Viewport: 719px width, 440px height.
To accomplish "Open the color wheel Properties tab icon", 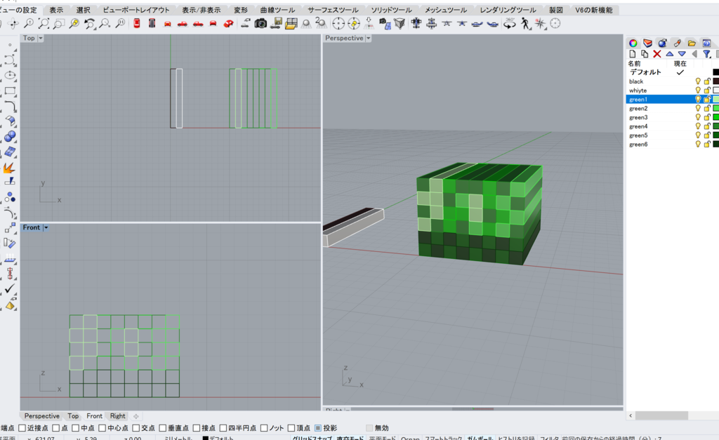I will coord(633,43).
